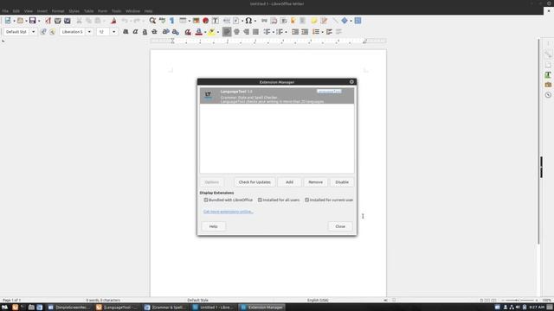Open the File menu

tap(5, 11)
